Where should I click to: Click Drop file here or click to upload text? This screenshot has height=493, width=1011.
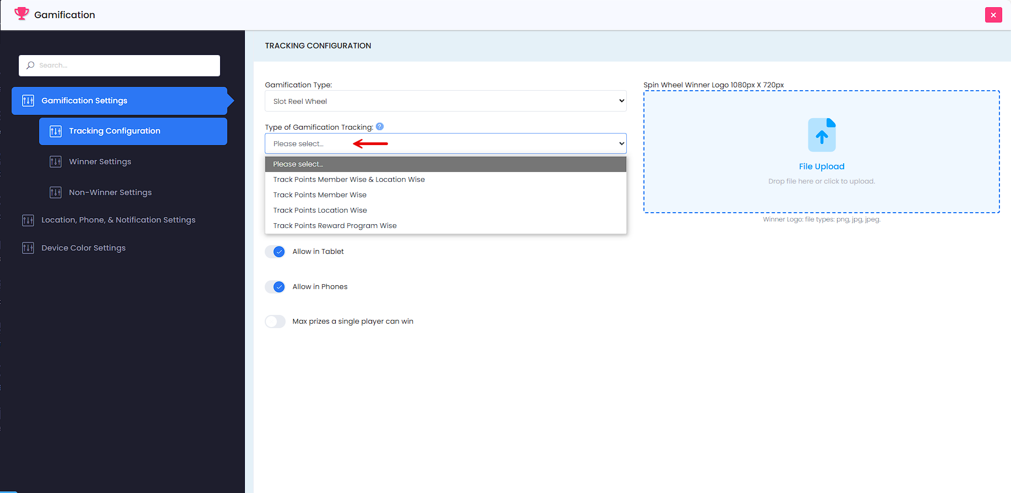(822, 181)
